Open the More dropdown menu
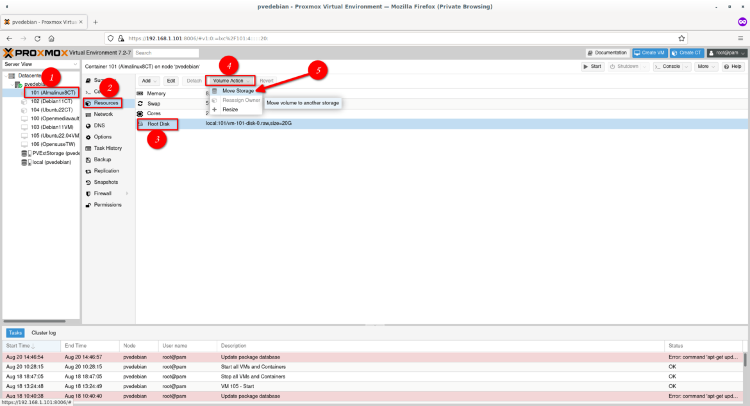Viewport: 750px width, 406px height. pyautogui.click(x=705, y=66)
